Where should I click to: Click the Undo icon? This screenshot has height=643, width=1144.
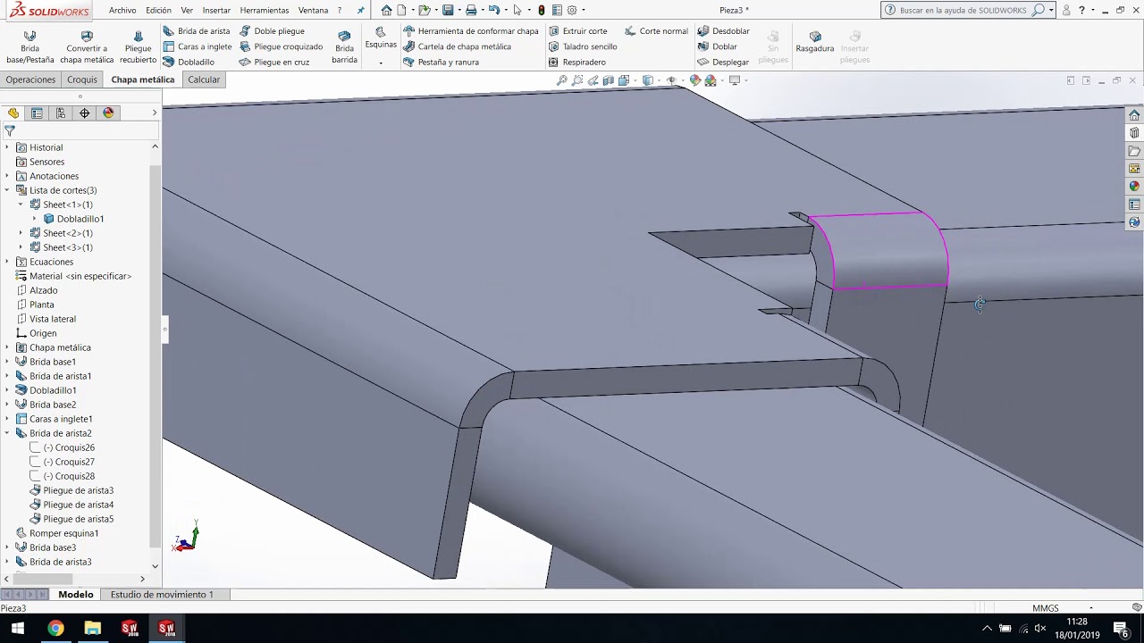tap(493, 11)
